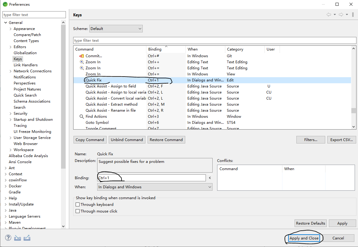Click the forward navigation arrow icon
The width and height of the screenshot is (358, 247).
click(341, 15)
